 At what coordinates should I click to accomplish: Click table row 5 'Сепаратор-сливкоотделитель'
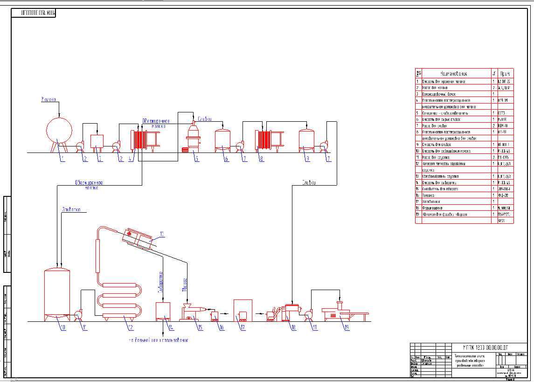point(464,113)
